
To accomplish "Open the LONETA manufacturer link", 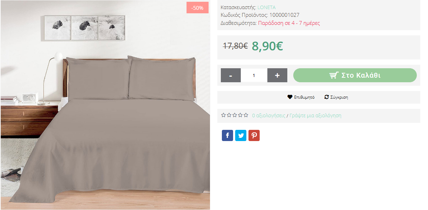I will coord(267,7).
